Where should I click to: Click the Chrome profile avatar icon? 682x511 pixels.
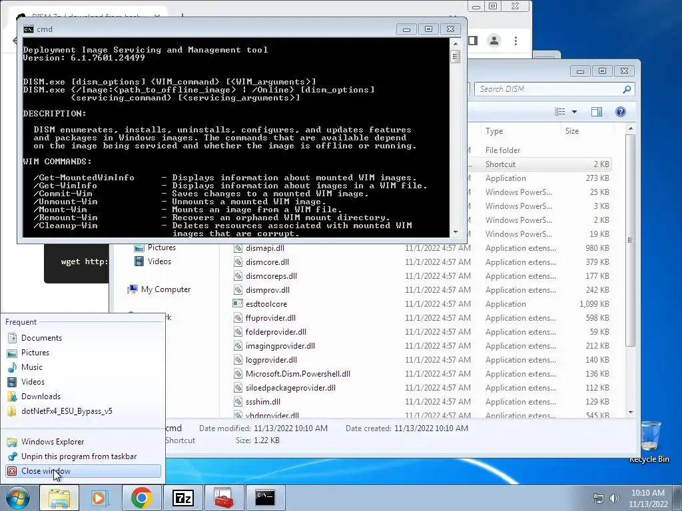pos(494,41)
